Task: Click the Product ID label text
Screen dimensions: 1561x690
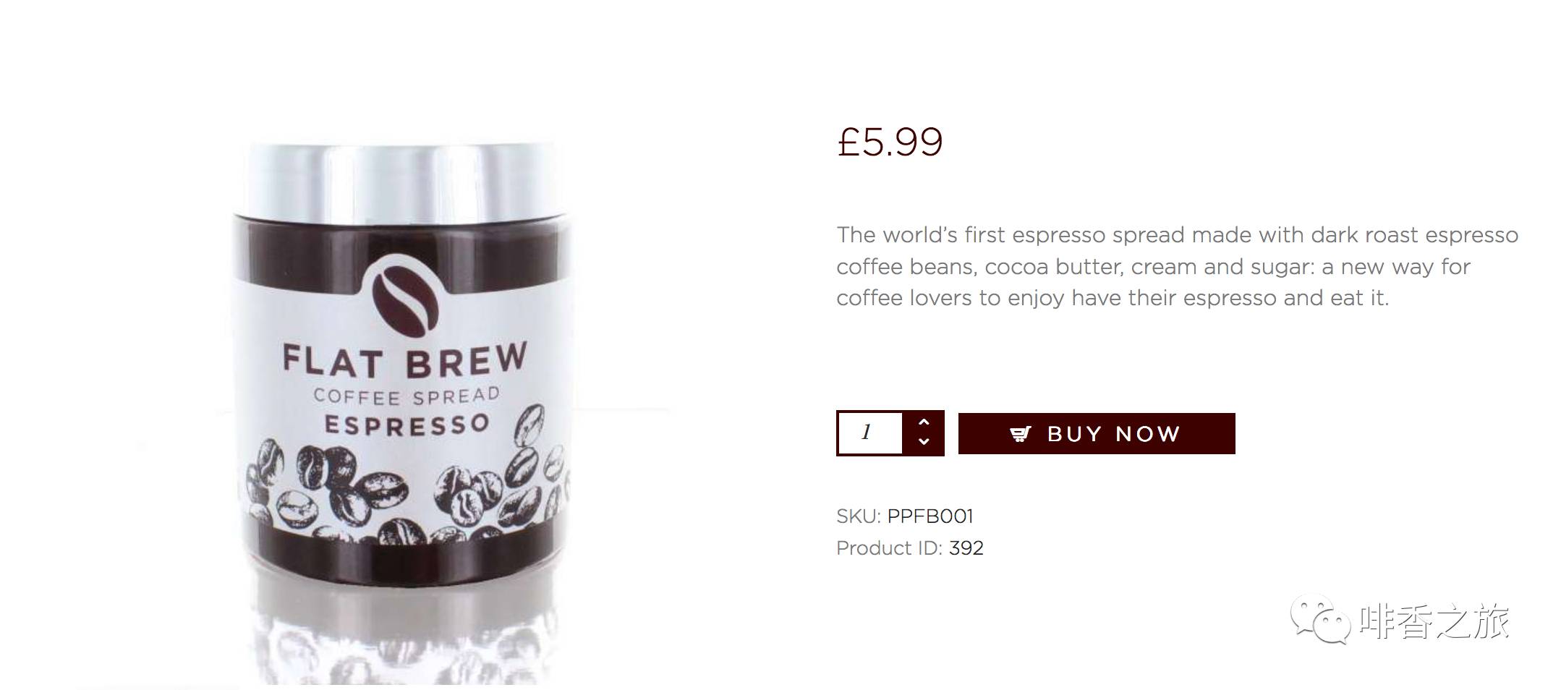Action: (890, 548)
